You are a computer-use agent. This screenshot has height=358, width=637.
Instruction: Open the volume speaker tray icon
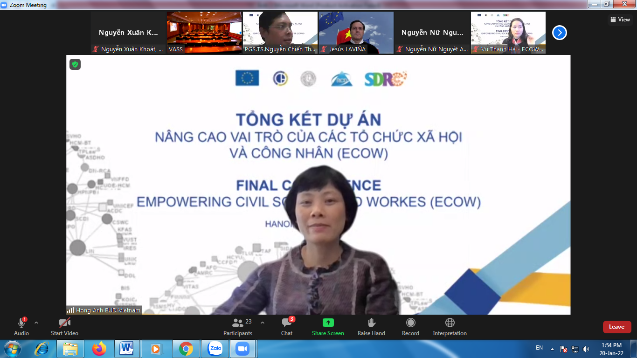pos(586,349)
